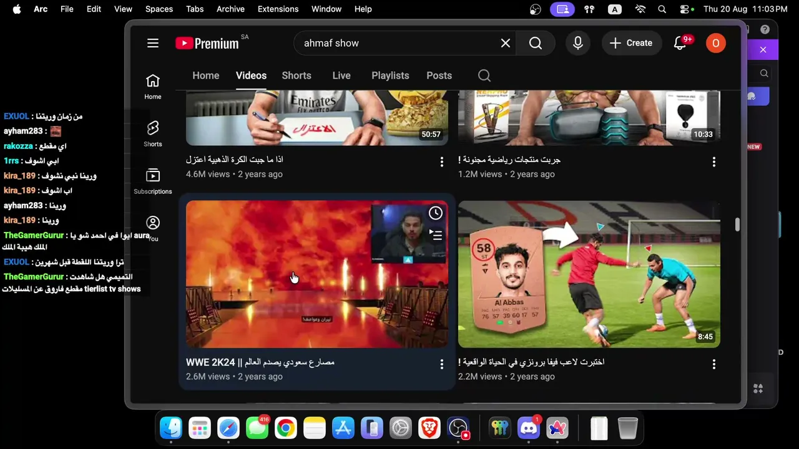Screen dimensions: 799x449
Task: Click the purple screen sharing indicator
Action: (562, 9)
